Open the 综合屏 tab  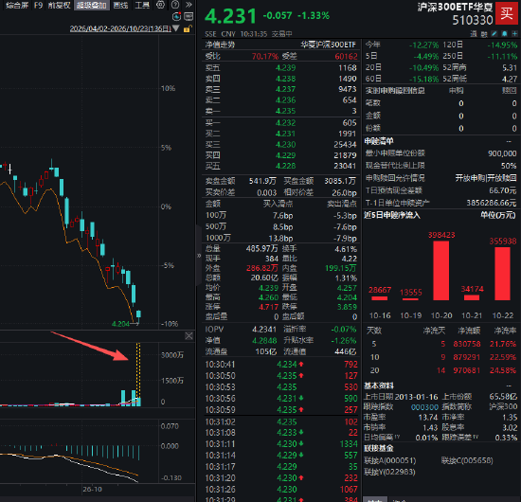(17, 5)
